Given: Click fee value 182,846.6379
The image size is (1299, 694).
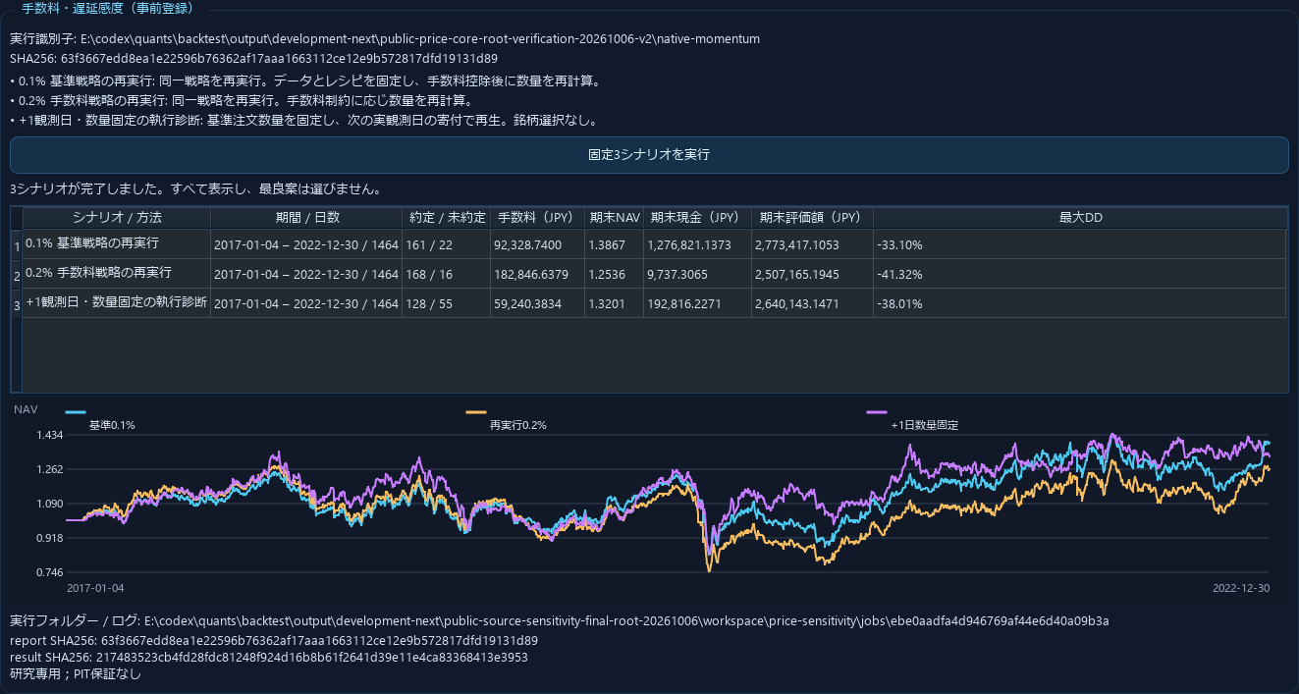Looking at the screenshot, I should [x=537, y=274].
